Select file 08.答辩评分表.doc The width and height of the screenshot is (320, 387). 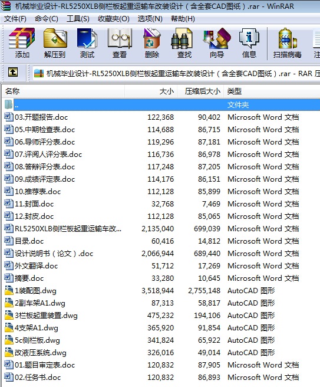45,167
